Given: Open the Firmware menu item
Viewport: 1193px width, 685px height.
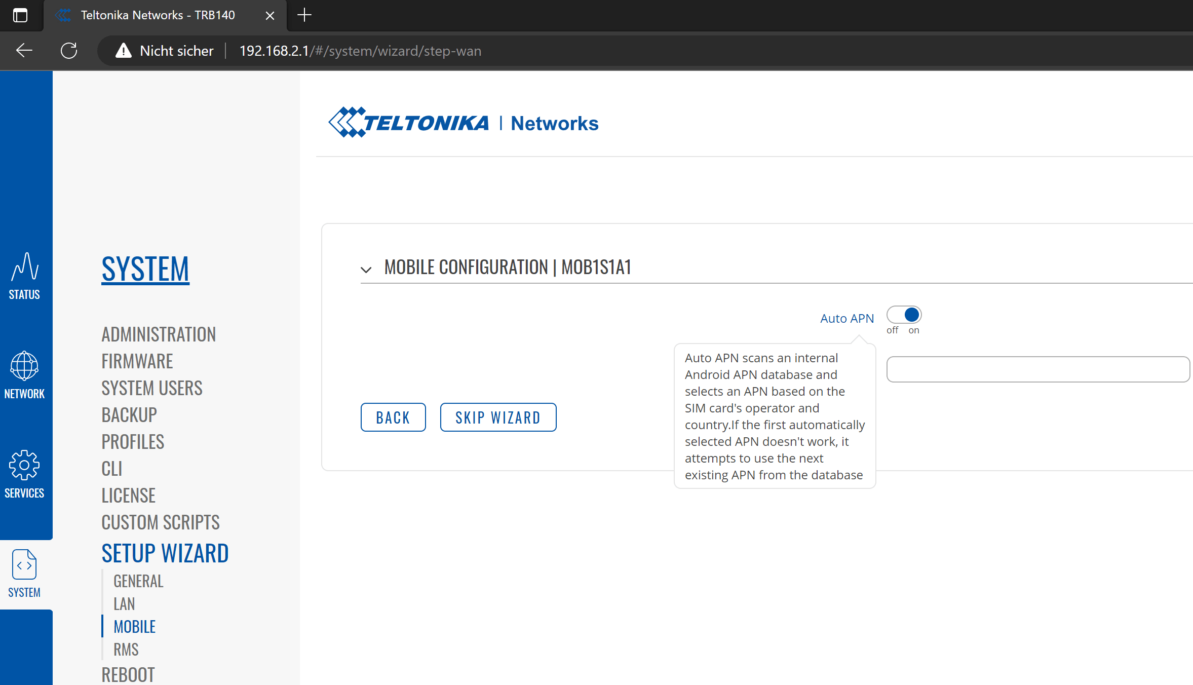Looking at the screenshot, I should (137, 361).
